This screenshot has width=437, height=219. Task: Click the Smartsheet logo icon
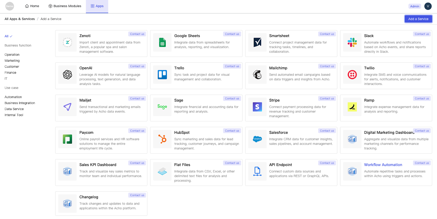point(257,42)
